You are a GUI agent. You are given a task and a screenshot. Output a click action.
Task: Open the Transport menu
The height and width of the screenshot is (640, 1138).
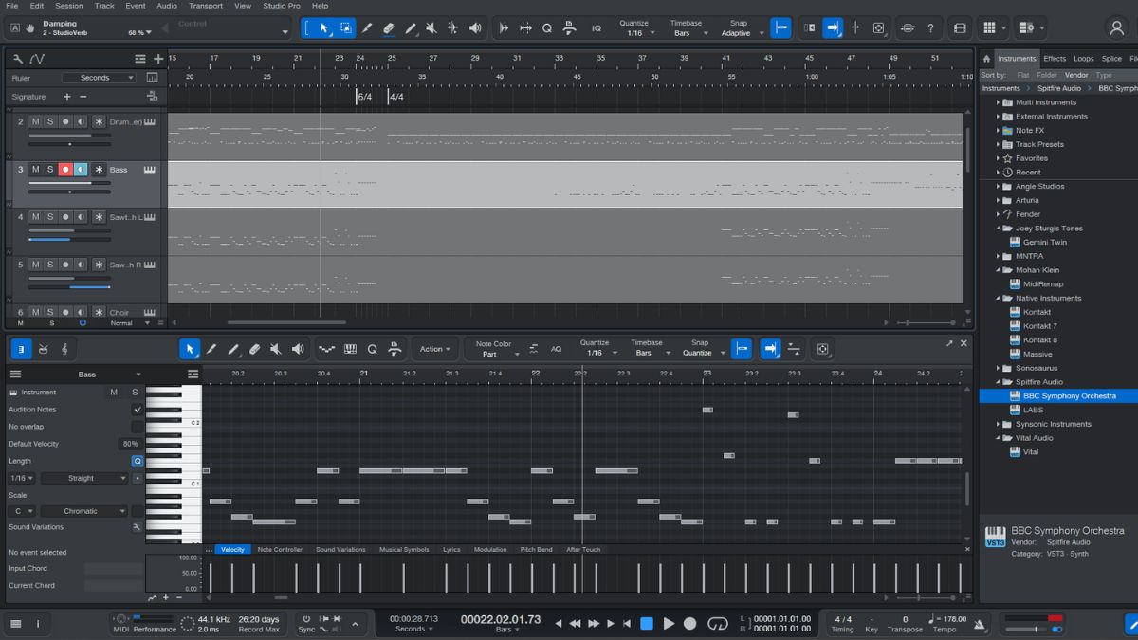pos(205,6)
